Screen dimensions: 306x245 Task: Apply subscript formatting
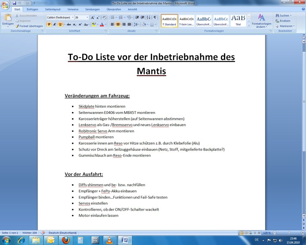75,25
